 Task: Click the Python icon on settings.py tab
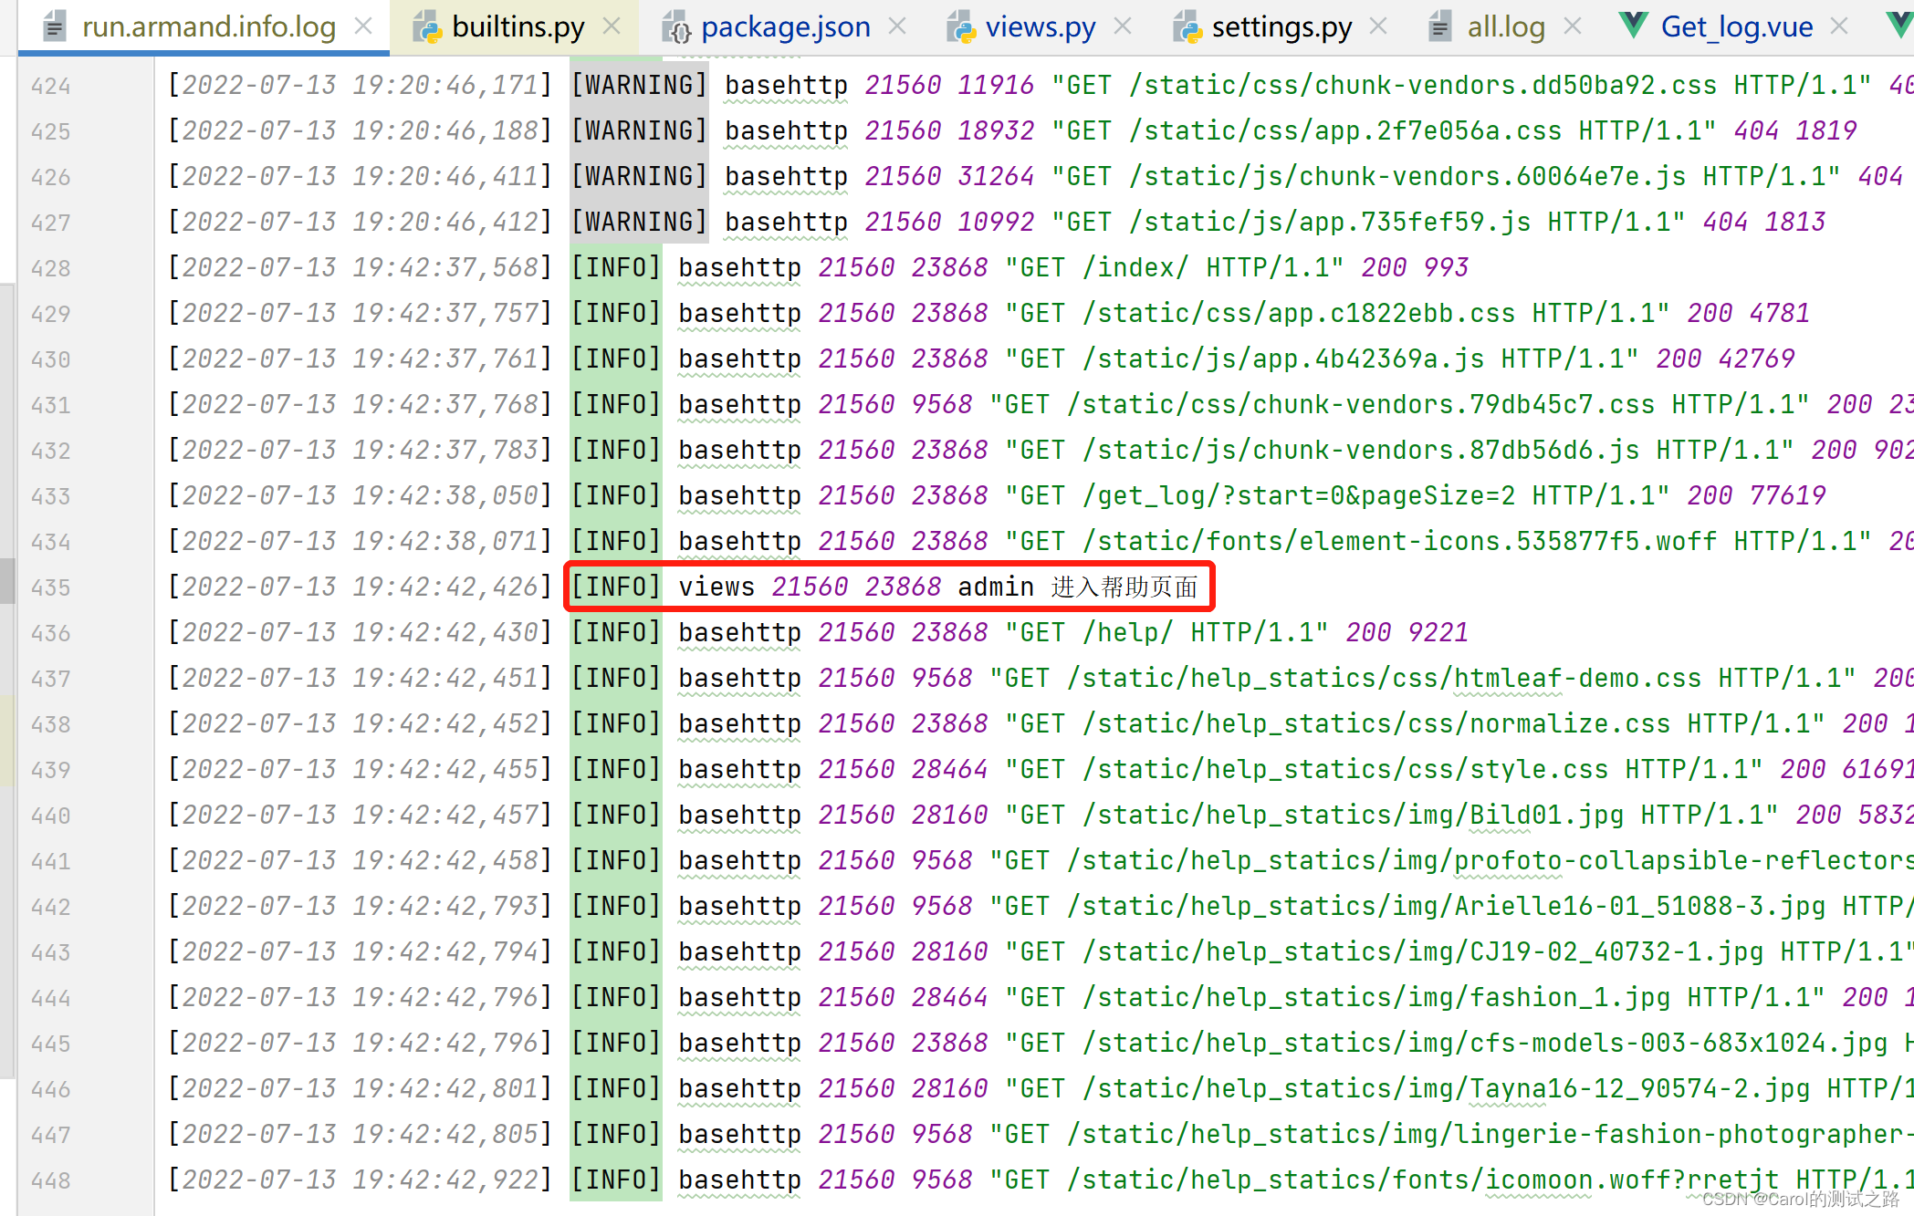point(1186,26)
